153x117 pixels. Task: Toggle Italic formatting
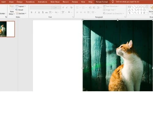[x=35, y=12]
